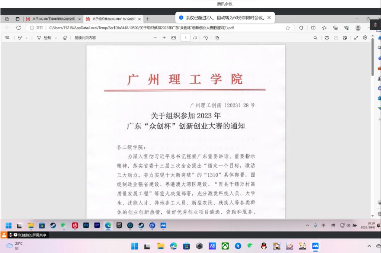Dismiss the 60分钟限时会议 notification
The height and width of the screenshot is (253, 381).
click(269, 17)
